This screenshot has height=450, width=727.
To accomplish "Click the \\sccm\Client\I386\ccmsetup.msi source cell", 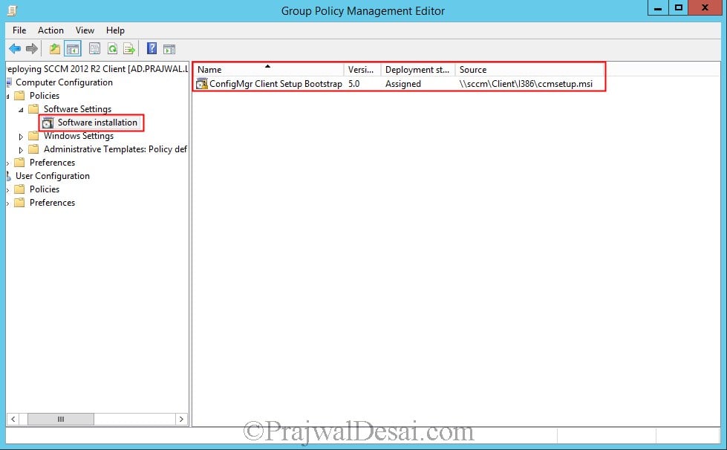I will point(526,84).
